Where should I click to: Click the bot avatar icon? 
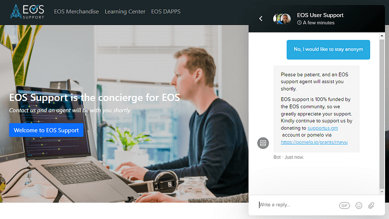263,143
